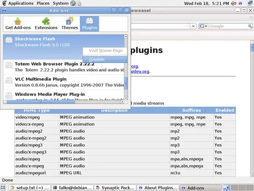Select the Plugins tab

tap(90, 24)
